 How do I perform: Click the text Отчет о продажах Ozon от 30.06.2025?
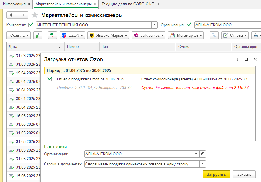pos(90,79)
